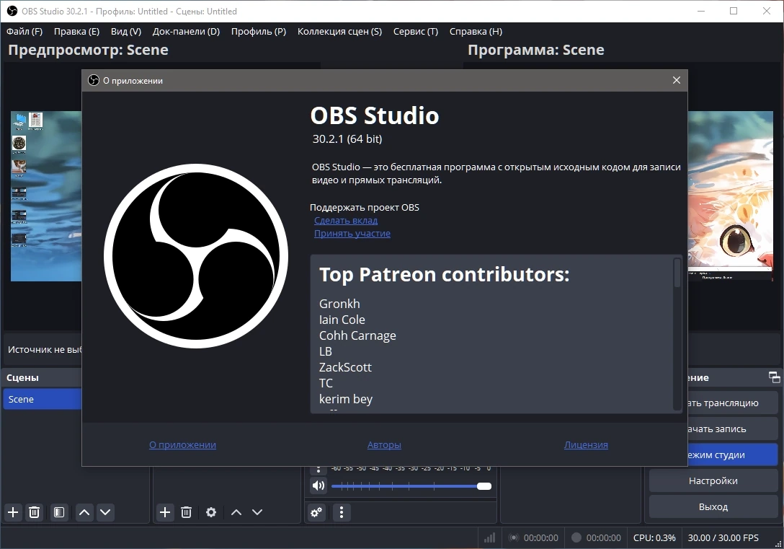Viewport: 784px width, 549px height.
Task: Maximize the OBS Studio main window
Action: coord(734,11)
